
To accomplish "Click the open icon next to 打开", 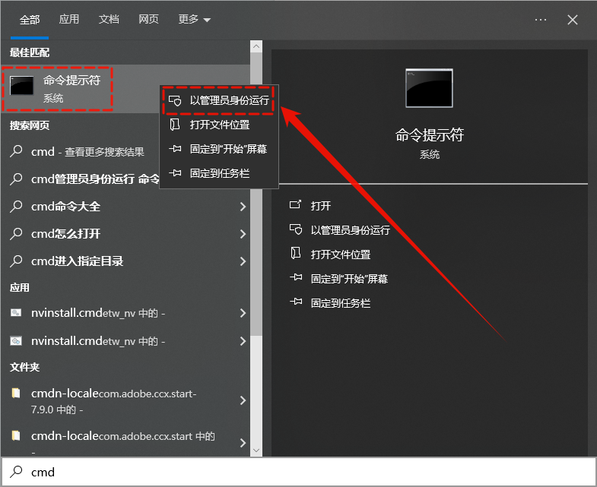I will point(295,204).
